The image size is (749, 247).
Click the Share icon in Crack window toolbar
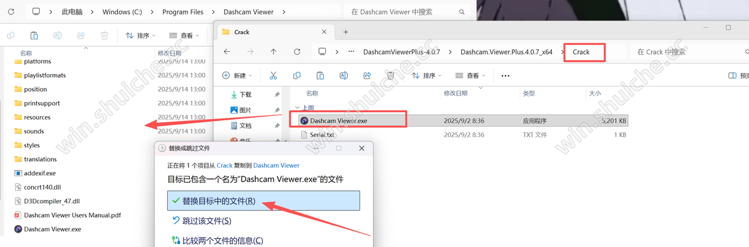[367, 75]
